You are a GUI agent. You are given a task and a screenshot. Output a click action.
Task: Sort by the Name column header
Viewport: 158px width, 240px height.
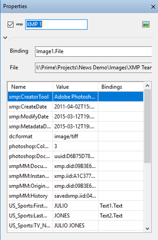click(30, 87)
